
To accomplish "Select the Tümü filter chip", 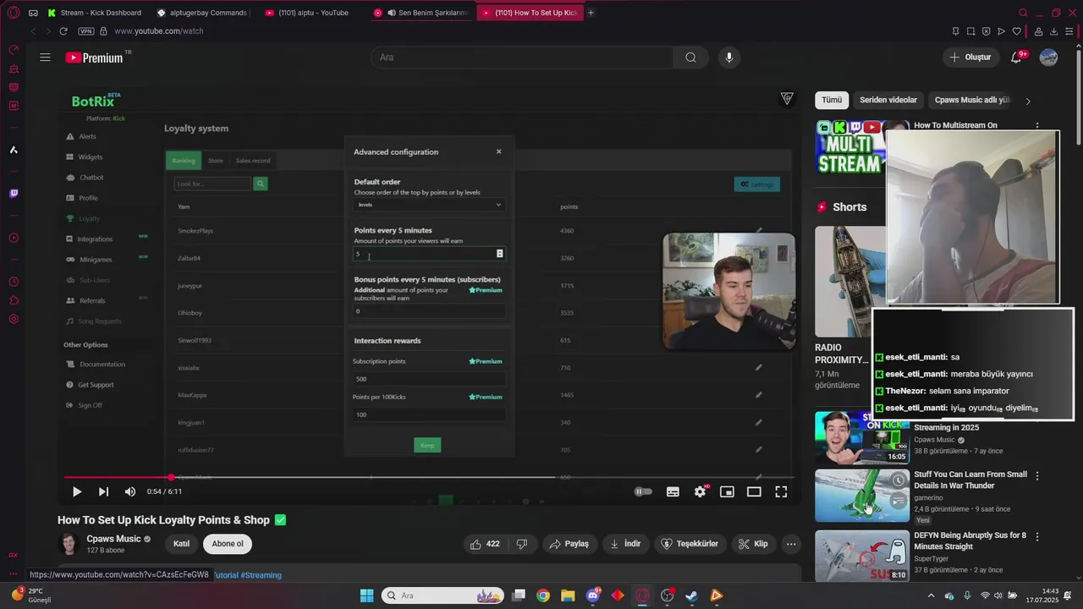I will pyautogui.click(x=832, y=100).
